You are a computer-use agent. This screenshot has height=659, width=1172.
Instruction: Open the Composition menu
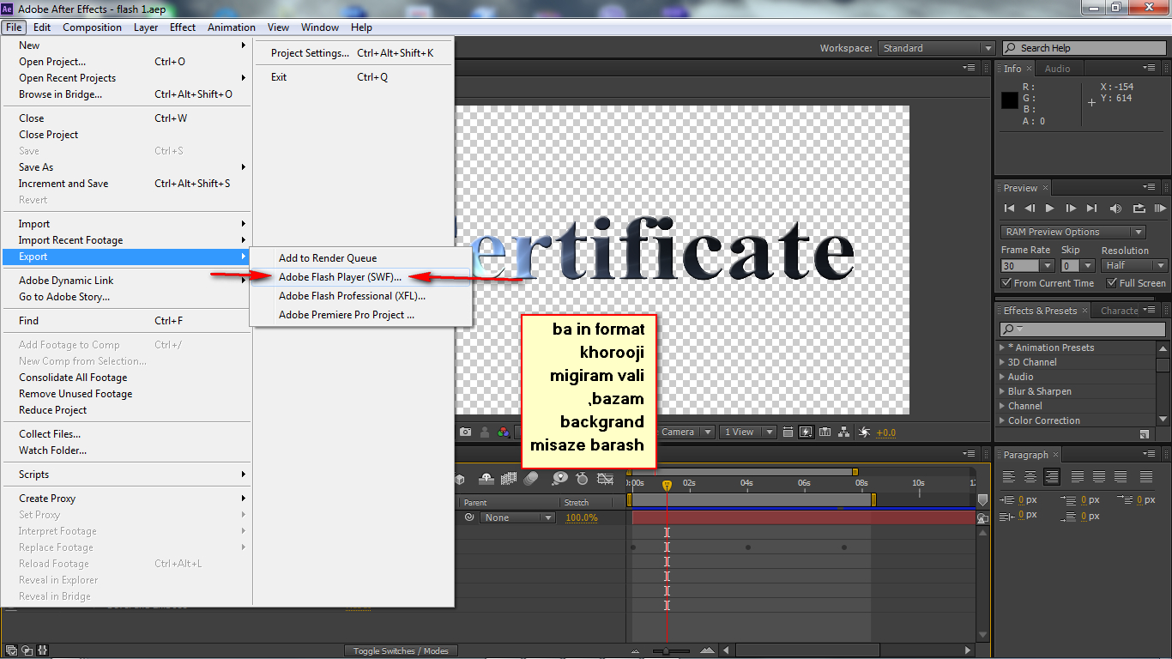(x=92, y=27)
